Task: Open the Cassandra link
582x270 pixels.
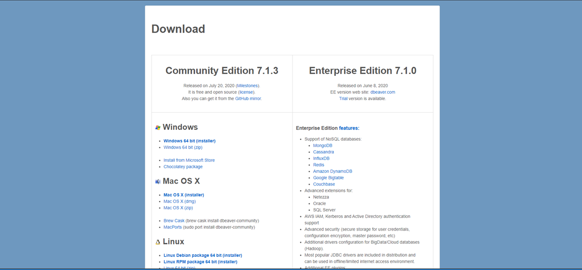Action: [323, 152]
